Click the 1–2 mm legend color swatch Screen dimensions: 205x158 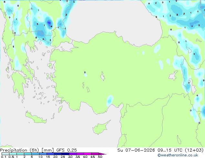[20, 154]
